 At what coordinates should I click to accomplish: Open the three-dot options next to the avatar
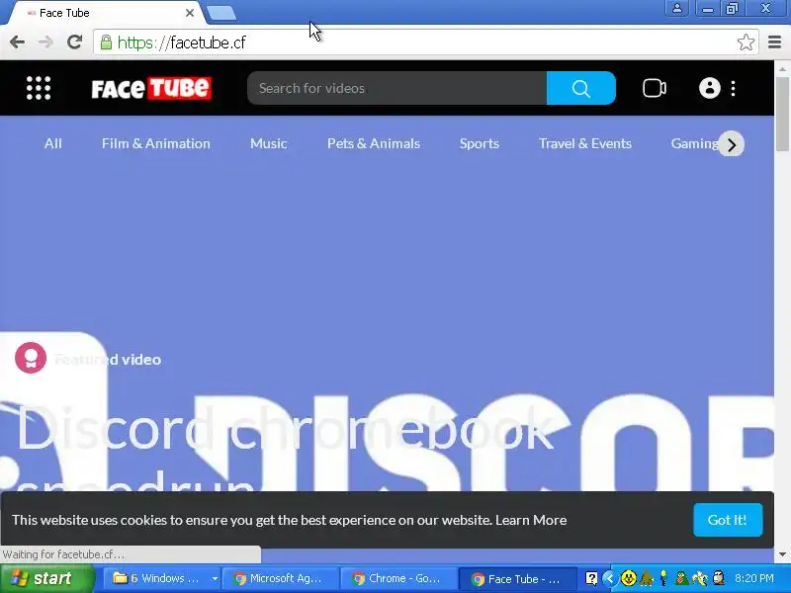click(x=733, y=89)
